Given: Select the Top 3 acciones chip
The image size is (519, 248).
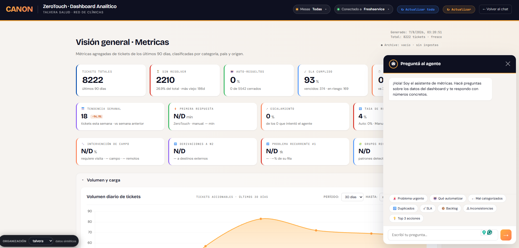Looking at the screenshot, I should (406, 218).
